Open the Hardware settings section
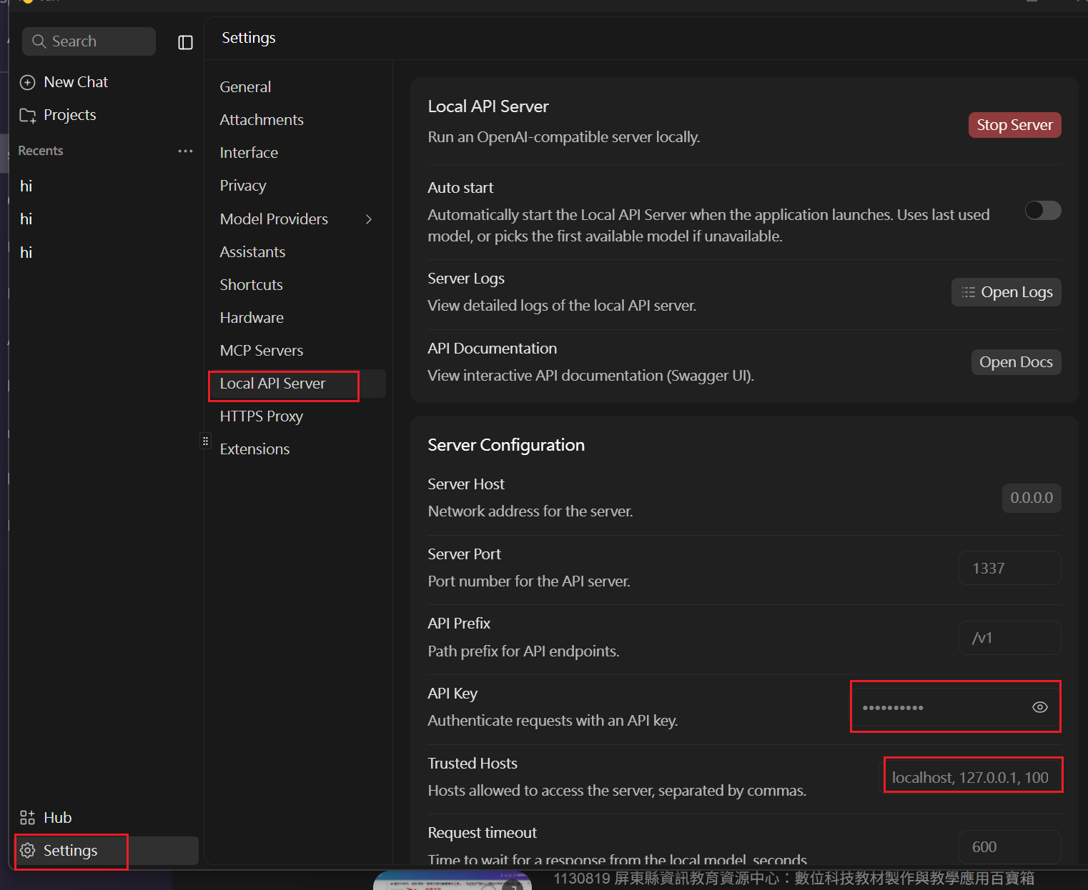The image size is (1088, 890). tap(252, 318)
